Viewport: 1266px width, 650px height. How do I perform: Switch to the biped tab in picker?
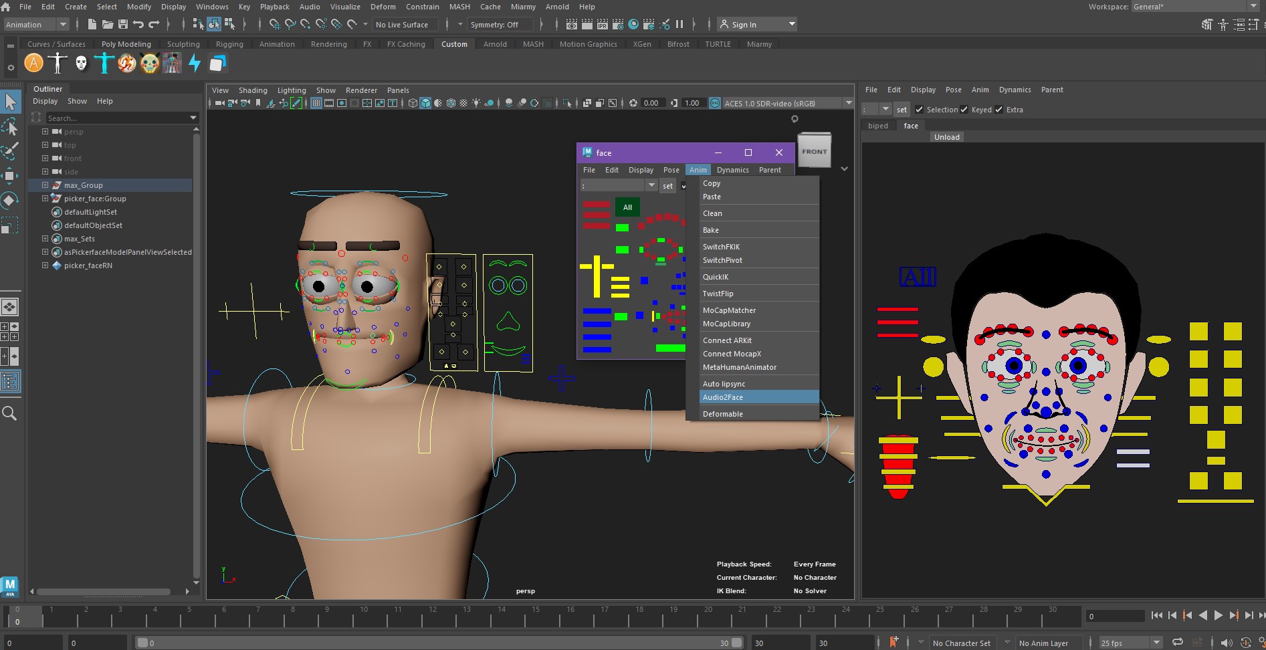pos(877,126)
